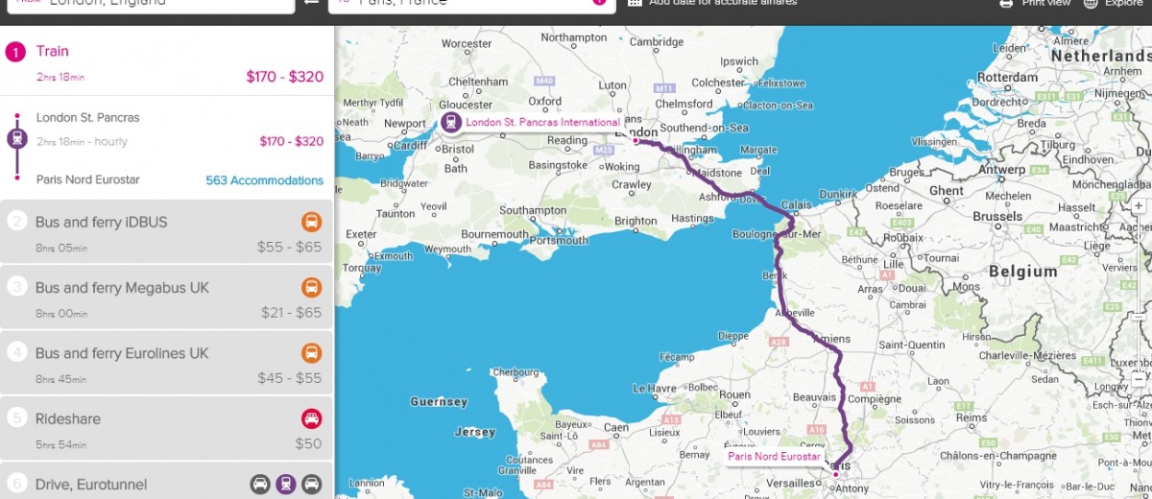Click Add date for accurate airfares
The height and width of the screenshot is (499, 1152).
tap(723, 3)
